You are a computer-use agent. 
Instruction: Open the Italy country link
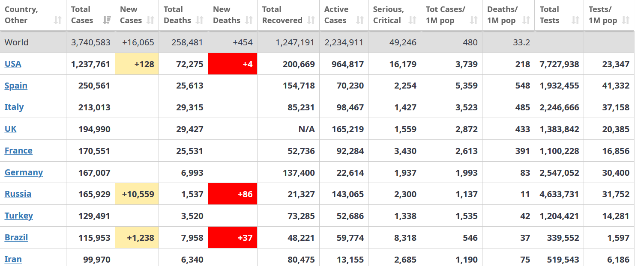(x=14, y=107)
